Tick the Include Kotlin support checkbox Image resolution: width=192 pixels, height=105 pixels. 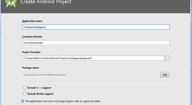[x=25, y=94]
